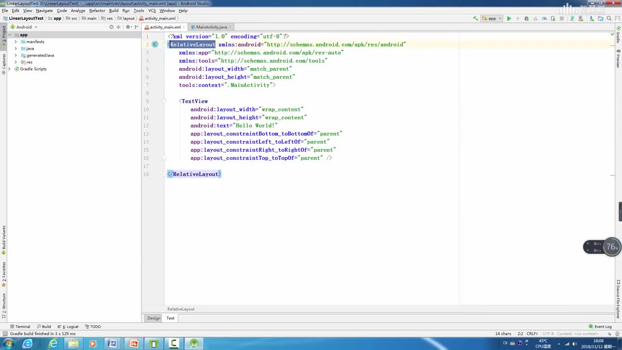Screen dimensions: 622x350
Task: Click the Sync Project with Gradle icon
Action: pos(572,18)
